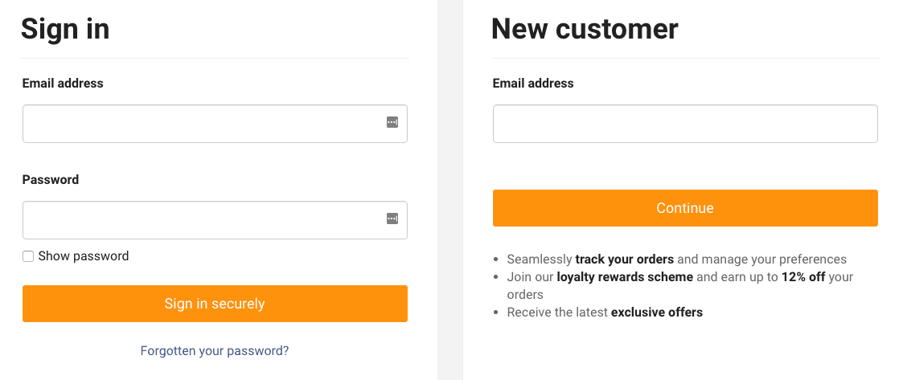
Task: Click the bold 'exclusive offers' text
Action: click(x=656, y=313)
